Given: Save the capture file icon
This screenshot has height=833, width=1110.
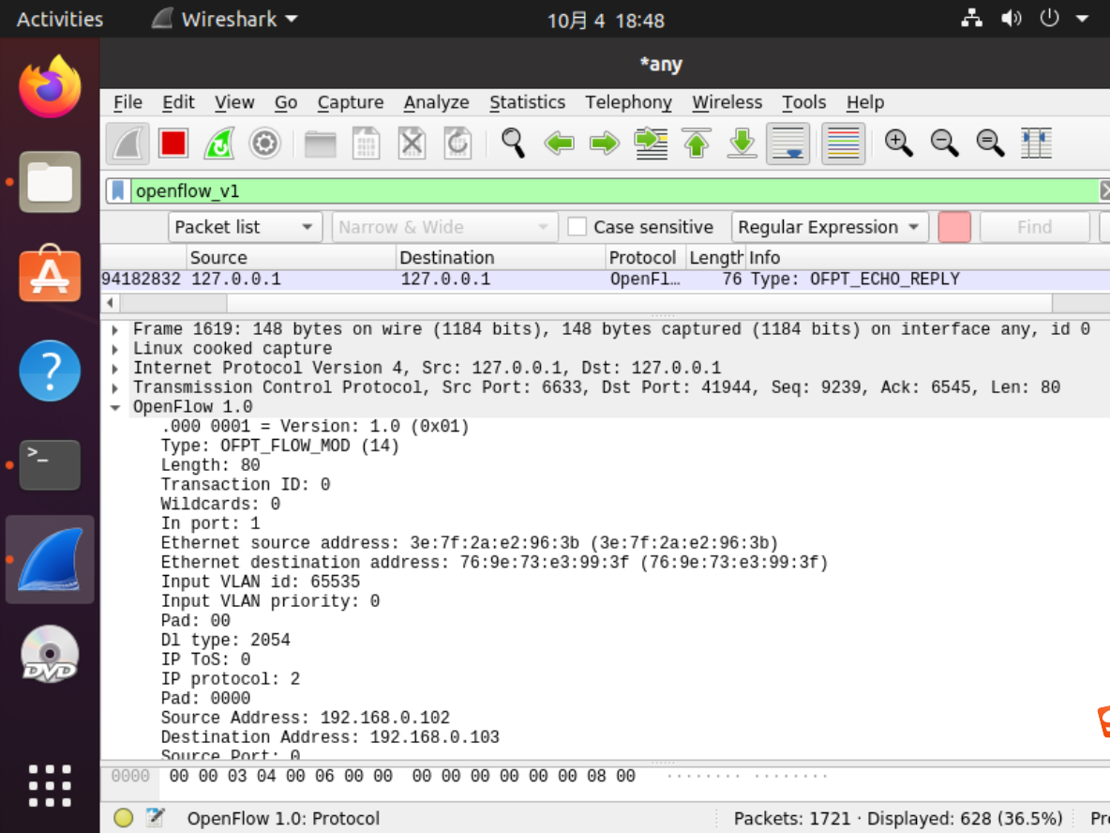Looking at the screenshot, I should point(366,144).
